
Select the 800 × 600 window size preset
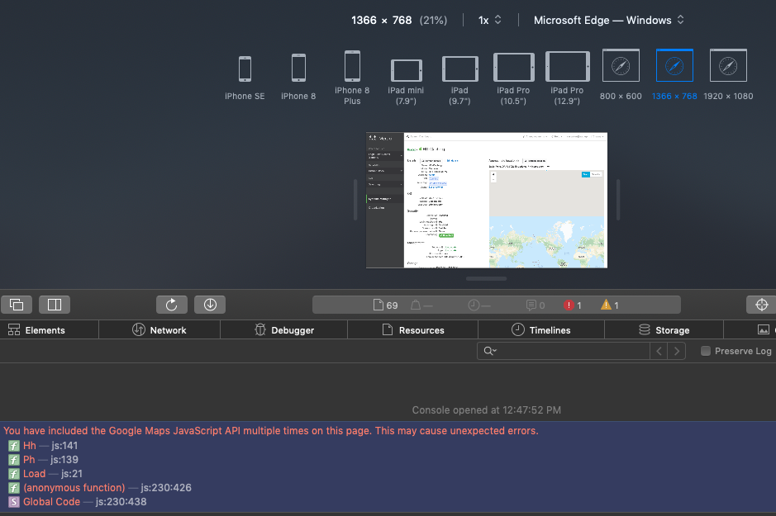click(x=621, y=66)
